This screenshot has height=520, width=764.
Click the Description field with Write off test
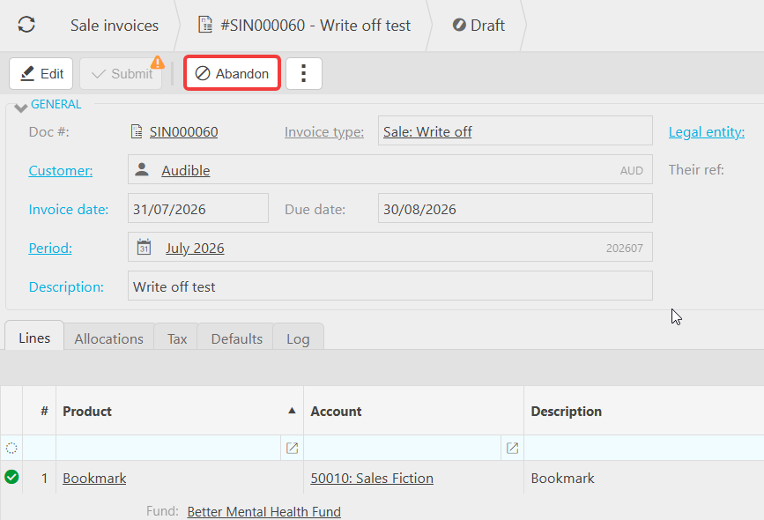[x=389, y=286]
